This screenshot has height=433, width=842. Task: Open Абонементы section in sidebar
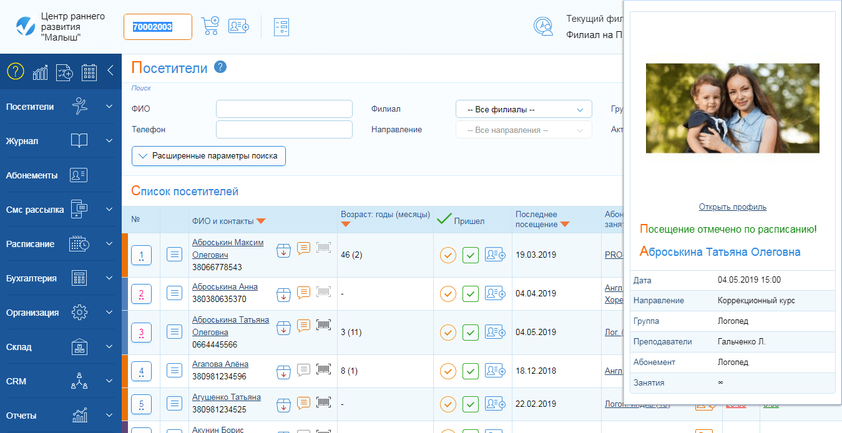[x=59, y=175]
